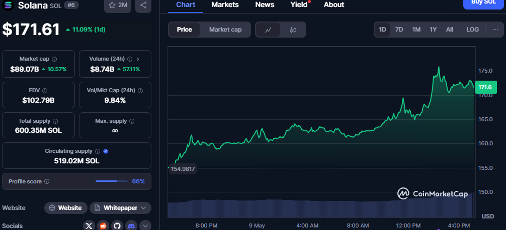Add Solana to watchlist via star button
The image size is (506, 230).
(x=118, y=5)
